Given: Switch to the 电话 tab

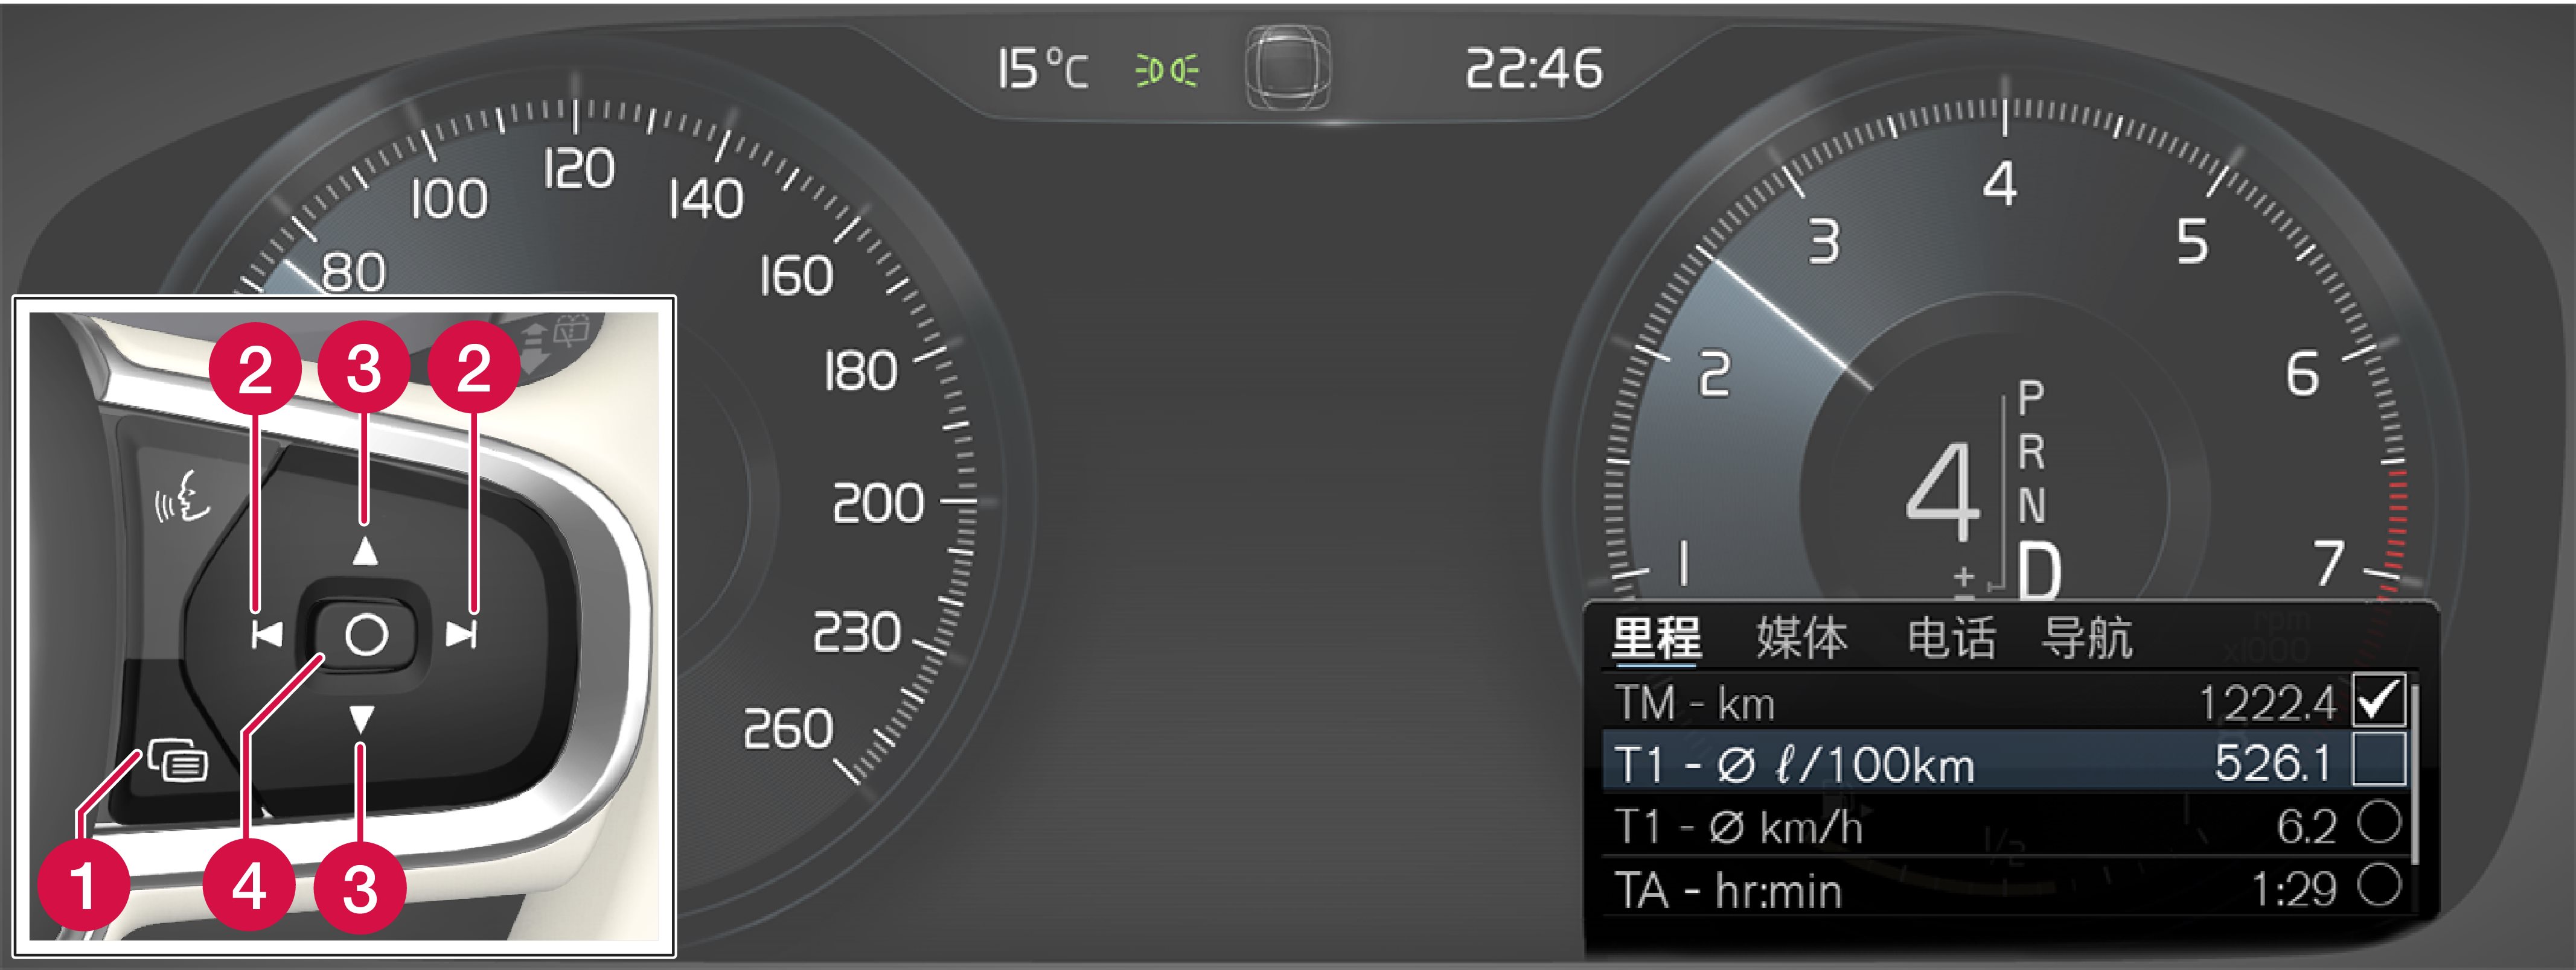Looking at the screenshot, I should (1951, 638).
